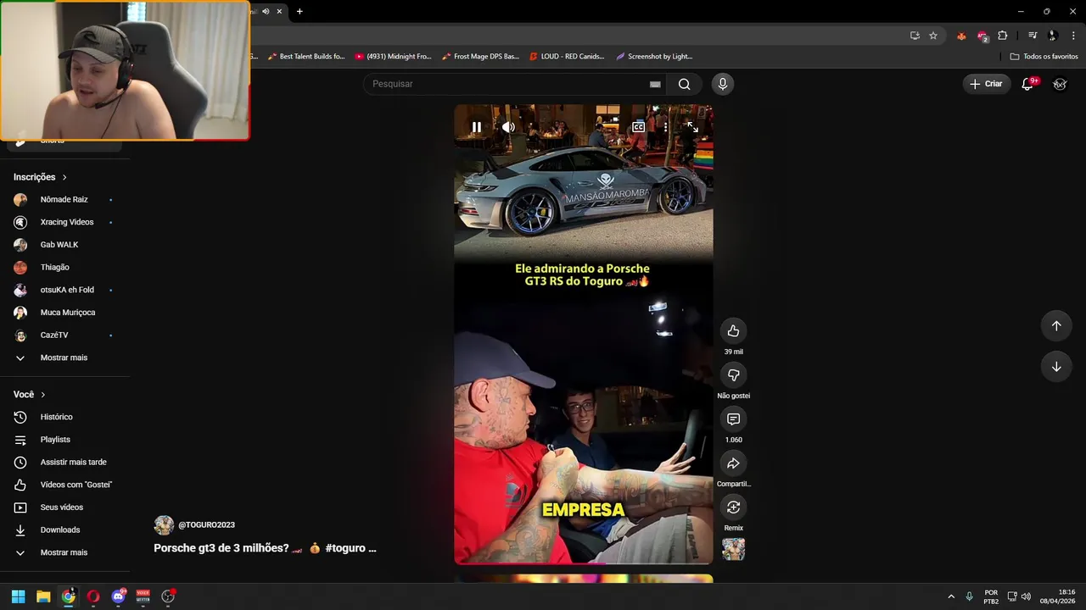
Task: Expand subscriptions with Mostrar mais below CazéTV
Action: [64, 358]
